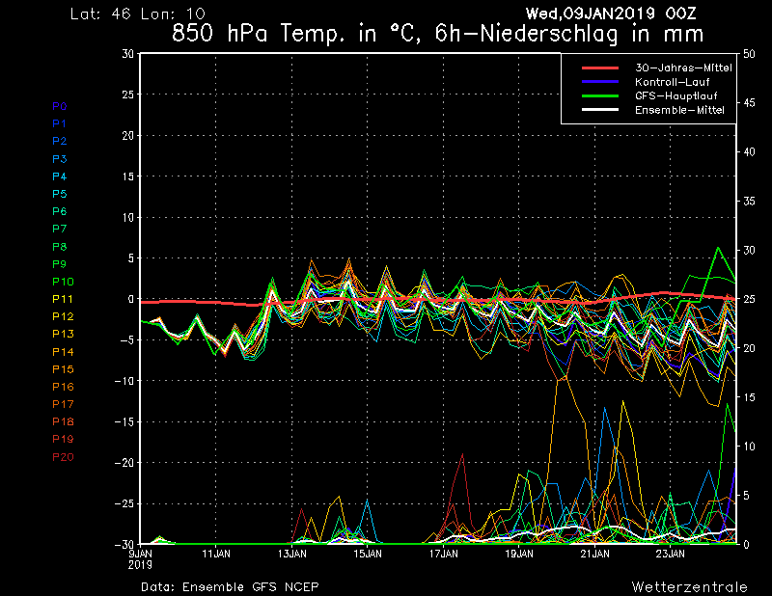The image size is (772, 596).
Task: Click the P18 member label
Action: tap(63, 421)
